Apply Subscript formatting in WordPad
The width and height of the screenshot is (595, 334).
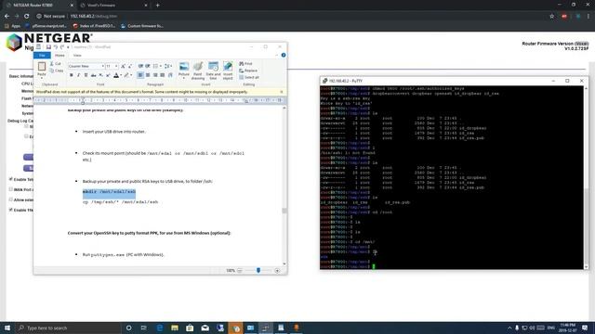coord(100,75)
